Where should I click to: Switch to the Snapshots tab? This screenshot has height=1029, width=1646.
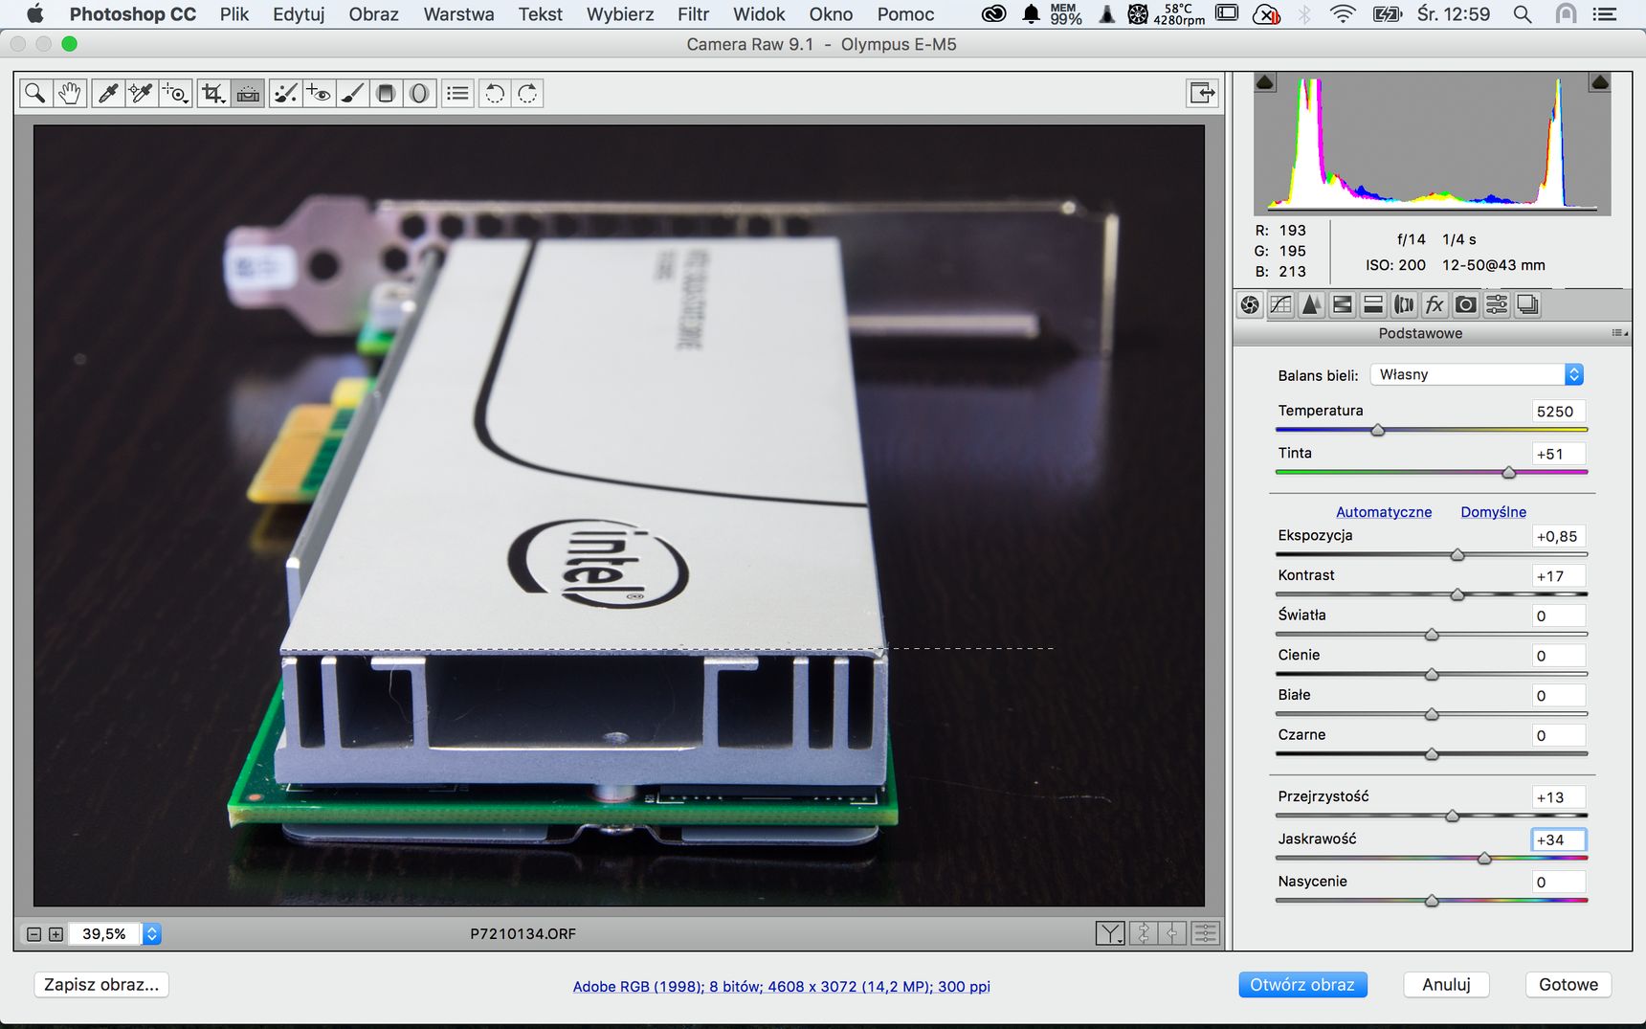pos(1527,305)
